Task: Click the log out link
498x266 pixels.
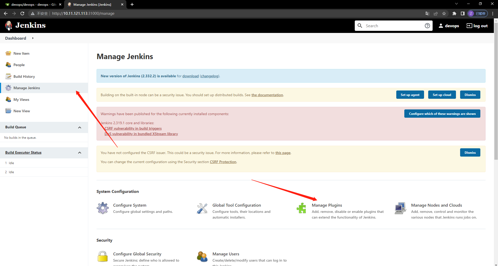Action: (477, 26)
